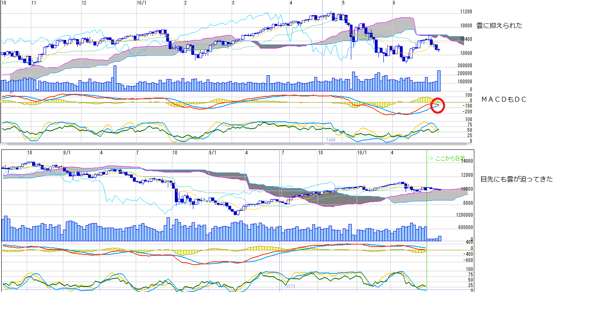The width and height of the screenshot is (594, 317).
Task: Click the "10/1" date label on the upper chart
Action: [141, 3]
